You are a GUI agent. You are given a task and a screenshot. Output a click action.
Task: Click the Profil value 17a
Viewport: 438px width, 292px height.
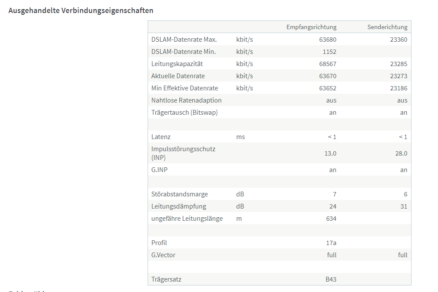click(331, 243)
